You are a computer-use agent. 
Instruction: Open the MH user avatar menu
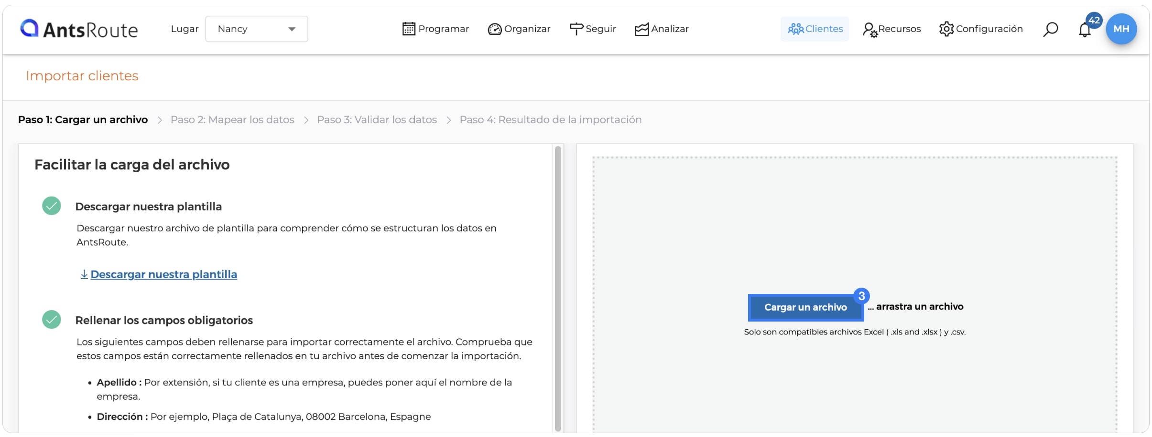pyautogui.click(x=1121, y=29)
